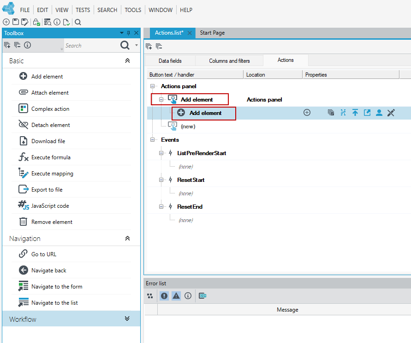
Task: Open the TOOLS menu
Action: (133, 10)
